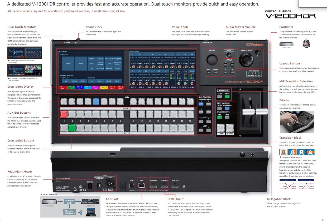This screenshot has width=327, height=222.
Task: Select the green MIX transition type button
Action: (220, 118)
